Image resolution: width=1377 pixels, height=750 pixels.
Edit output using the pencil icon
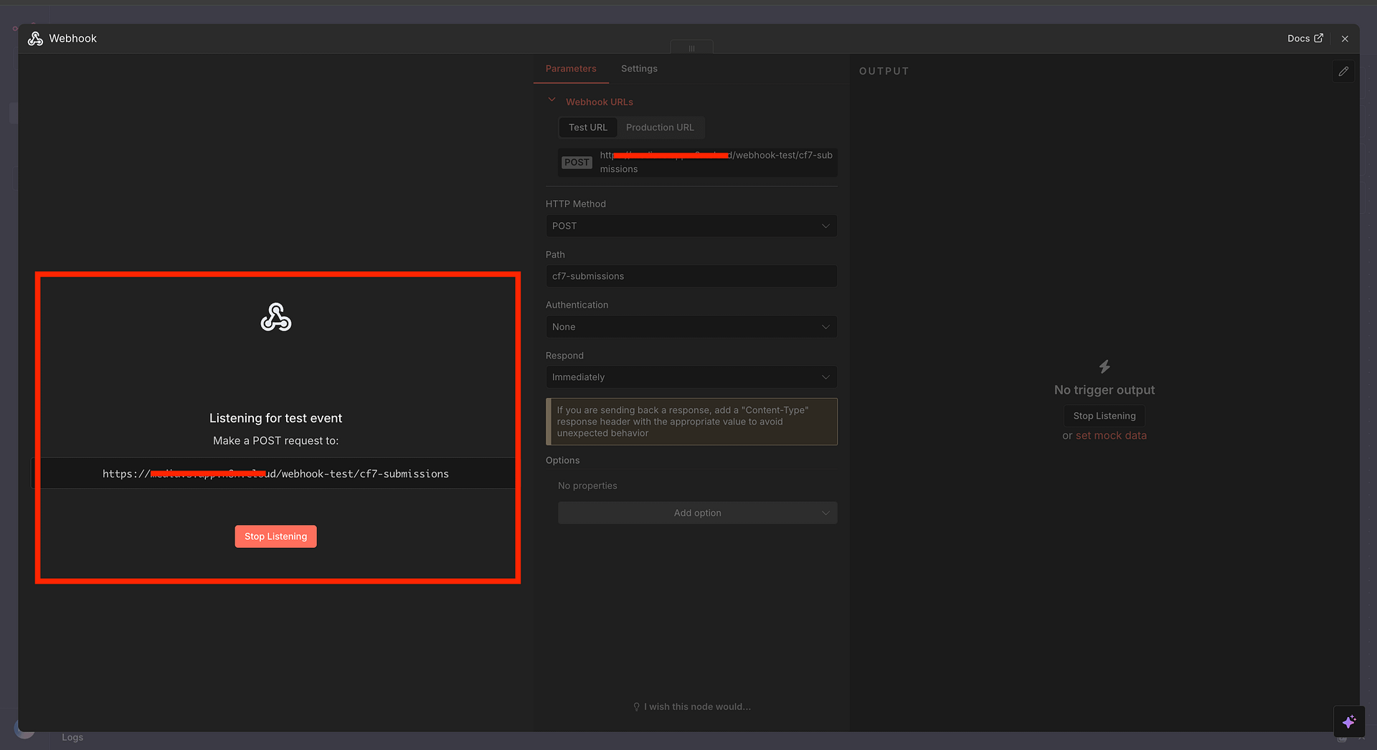1343,72
